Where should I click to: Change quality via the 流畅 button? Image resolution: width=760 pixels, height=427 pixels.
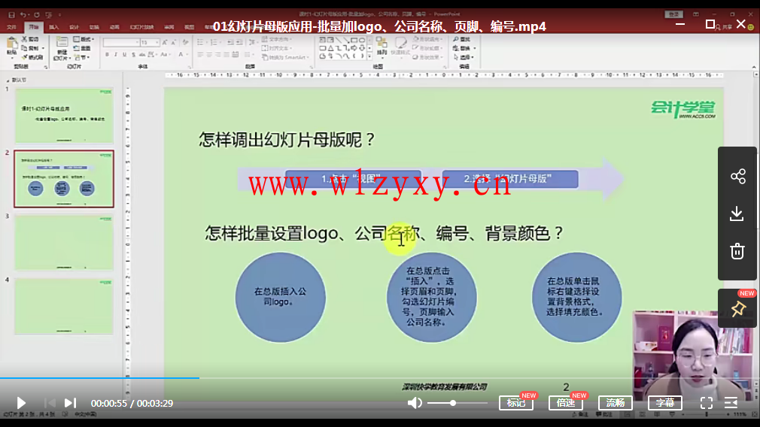click(x=616, y=403)
